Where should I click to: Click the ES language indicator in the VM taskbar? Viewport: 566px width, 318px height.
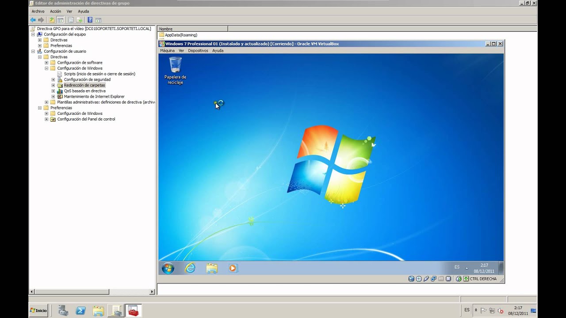coord(457,267)
